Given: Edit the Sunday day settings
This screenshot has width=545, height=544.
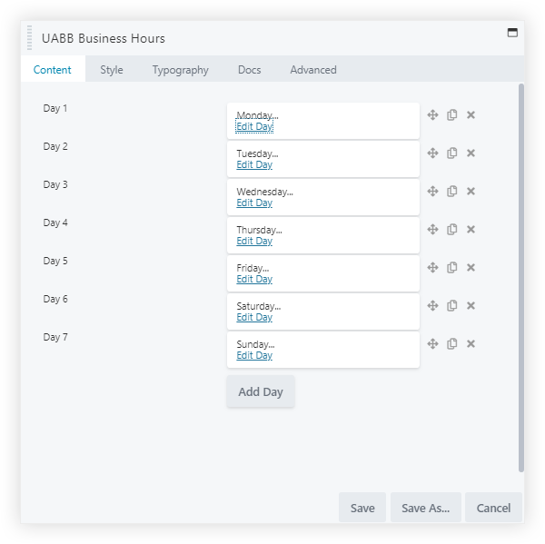Looking at the screenshot, I should coord(254,356).
